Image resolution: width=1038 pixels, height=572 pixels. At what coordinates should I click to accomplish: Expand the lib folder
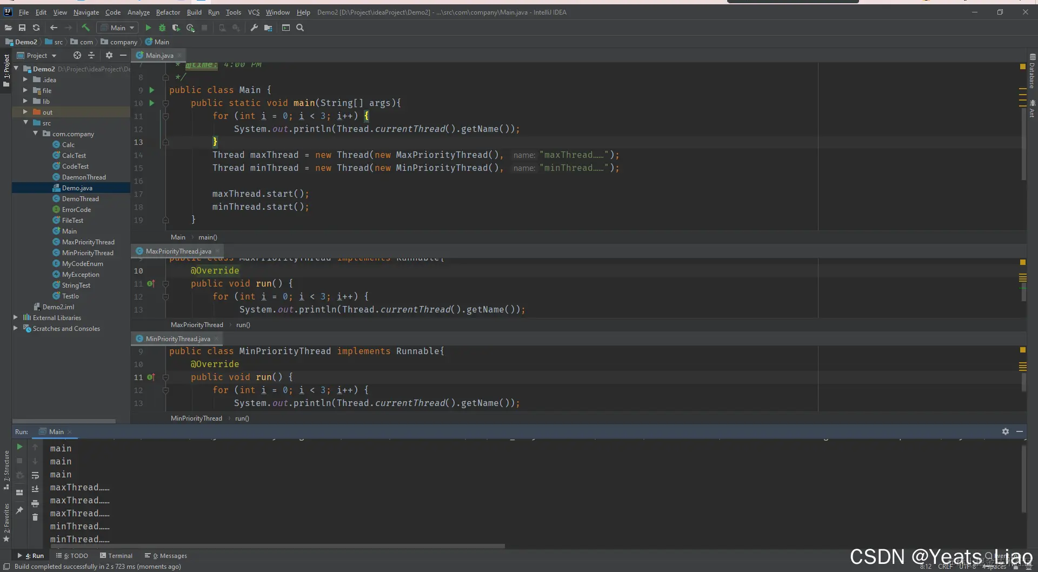[x=25, y=101]
